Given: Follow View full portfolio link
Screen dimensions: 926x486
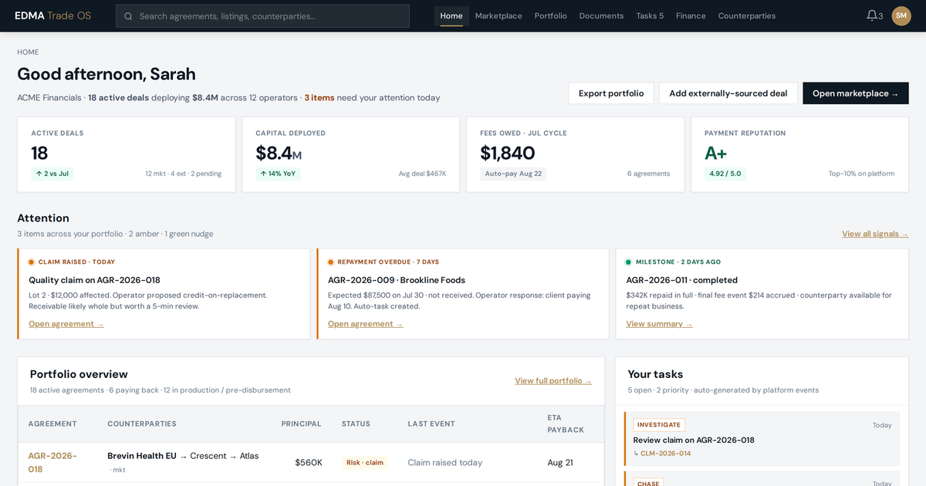Looking at the screenshot, I should point(553,381).
